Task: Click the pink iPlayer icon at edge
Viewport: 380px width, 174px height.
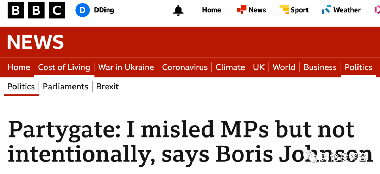Action: [x=377, y=10]
